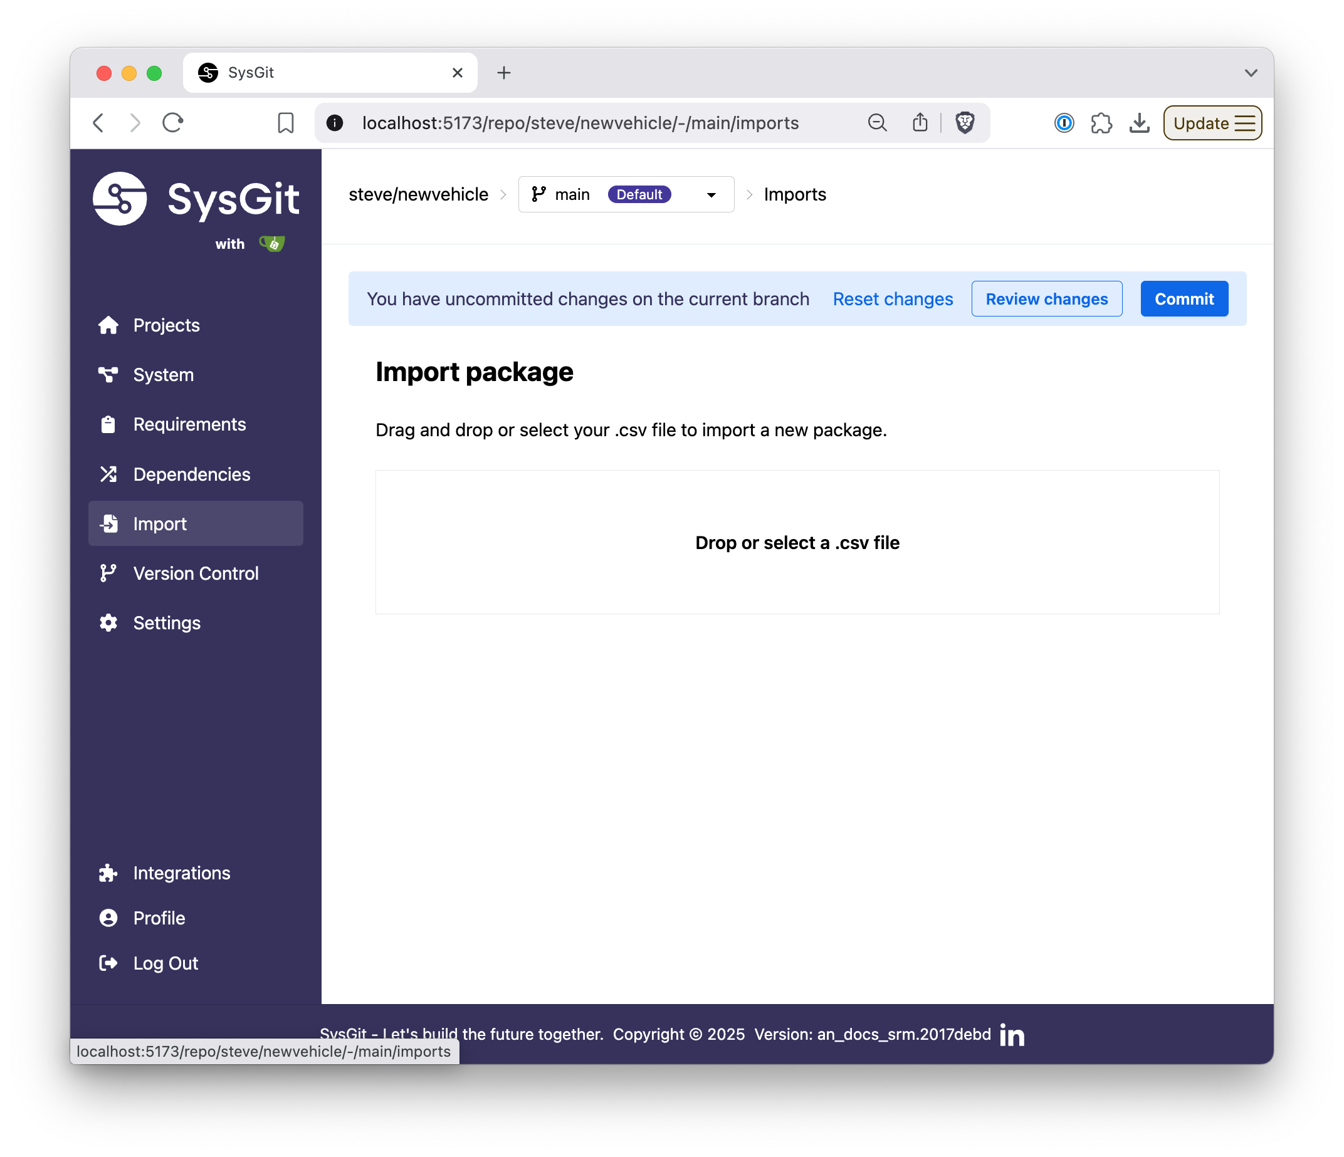
Task: Select the Import sidebar icon
Action: (x=108, y=523)
